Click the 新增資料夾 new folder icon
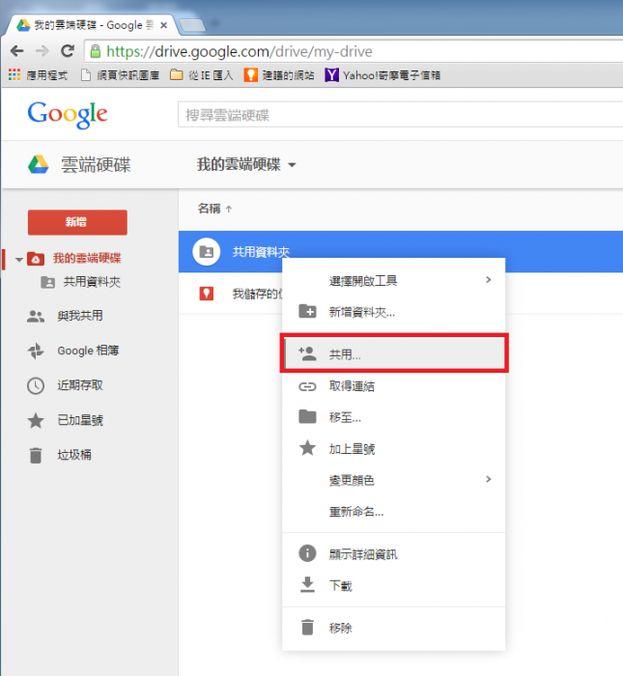 pyautogui.click(x=307, y=311)
